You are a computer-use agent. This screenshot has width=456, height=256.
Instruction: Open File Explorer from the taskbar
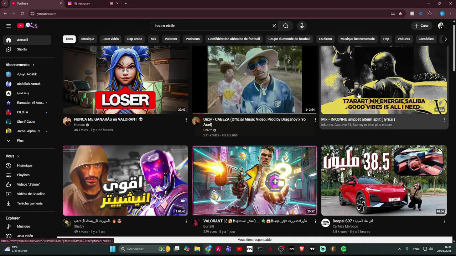click(x=197, y=249)
